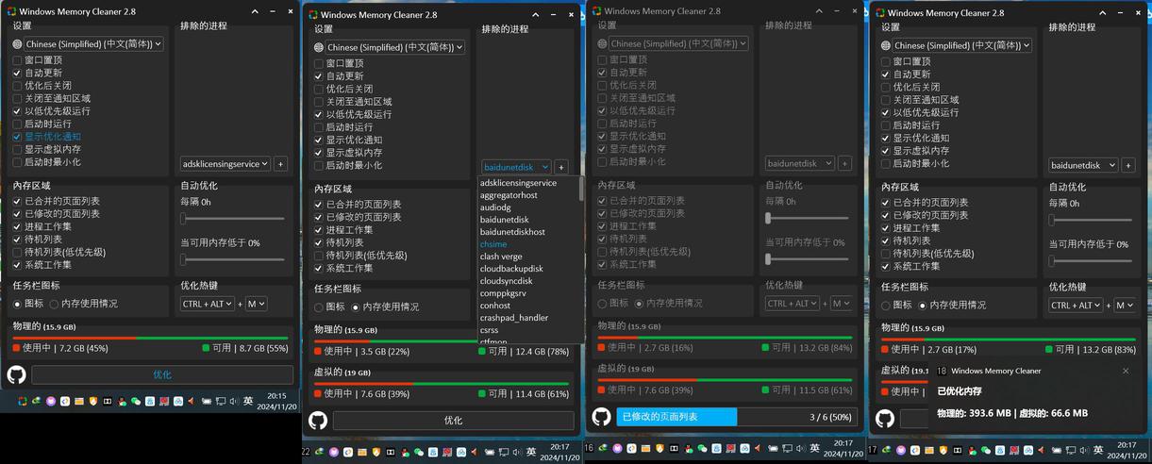Open M hotkey dropdown in rightmost window
Screen dimensions: 1152x464
(x=1125, y=306)
